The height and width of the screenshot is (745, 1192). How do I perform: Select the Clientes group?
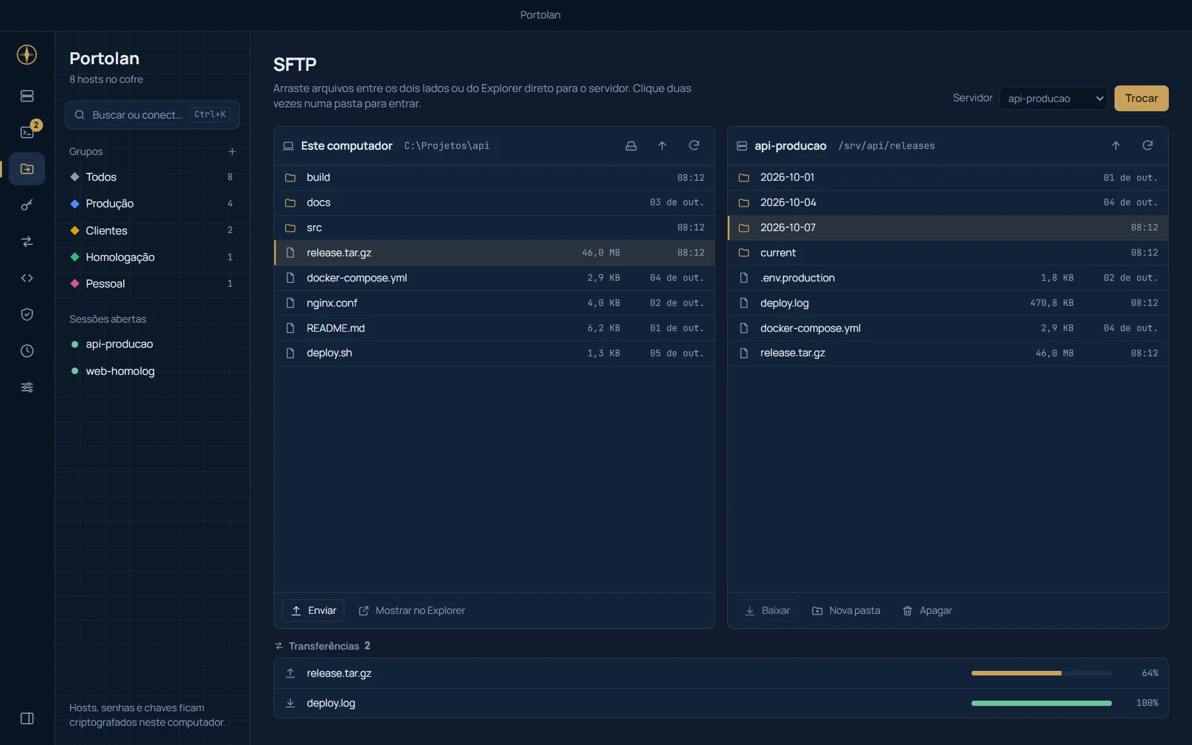[152, 230]
